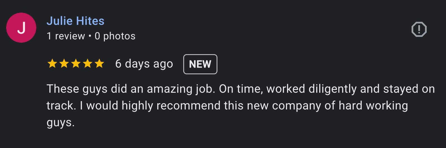Click the word "company" in the review
The width and height of the screenshot is (446, 148).
(x=296, y=106)
